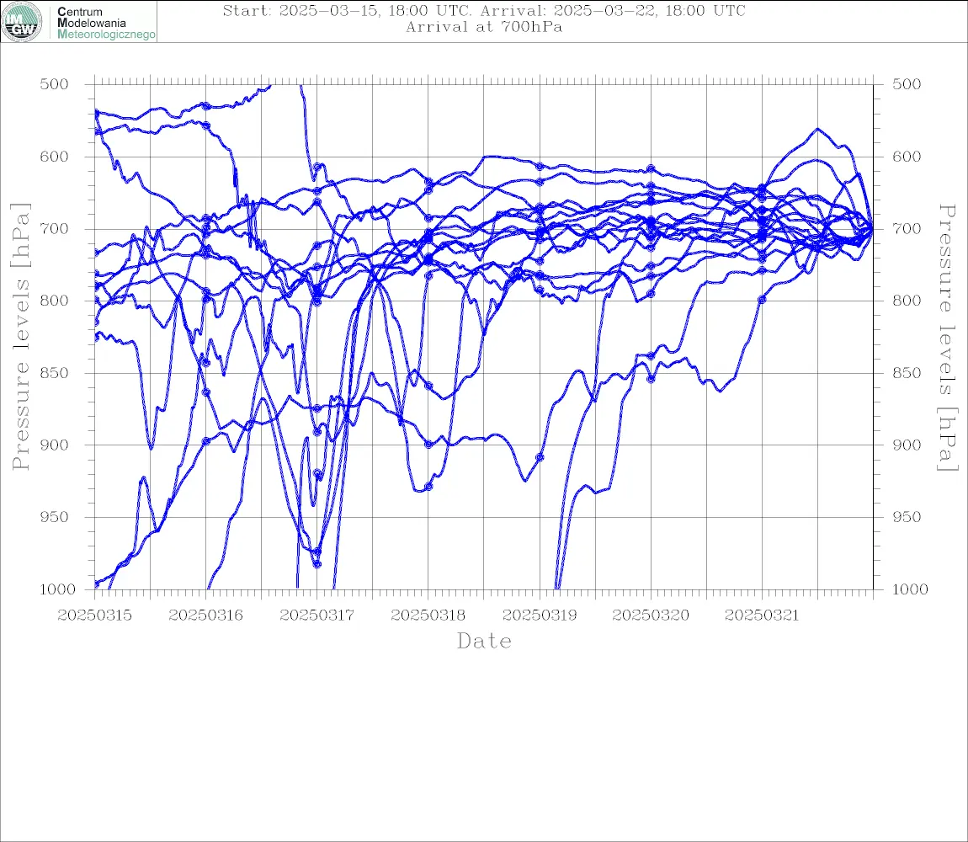
Task: Click the IMGW round logo
Action: (x=22, y=22)
